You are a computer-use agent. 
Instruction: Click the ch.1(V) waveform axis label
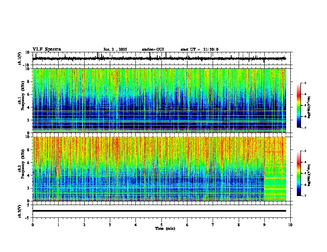point(20,58)
